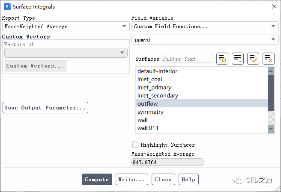
Task: Click the Surfaces Filter Text field
Action: pos(187,59)
